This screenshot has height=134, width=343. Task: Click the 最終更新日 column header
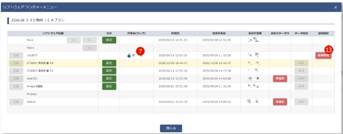[x=220, y=33]
